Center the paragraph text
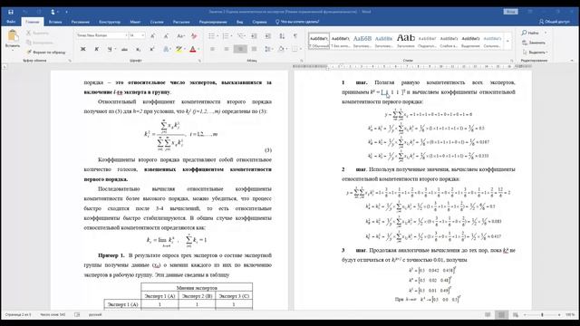Screen dimensions: 580x326 click(x=226, y=49)
